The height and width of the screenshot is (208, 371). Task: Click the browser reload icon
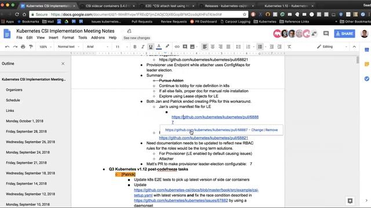click(x=17, y=14)
